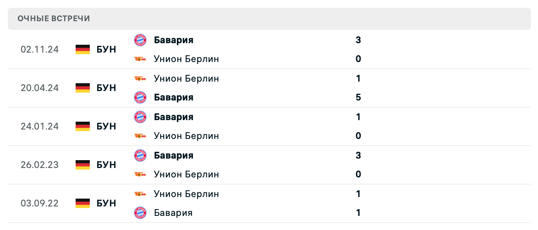
Task: Click German flag in 24.01.24 row
Action: tap(83, 126)
